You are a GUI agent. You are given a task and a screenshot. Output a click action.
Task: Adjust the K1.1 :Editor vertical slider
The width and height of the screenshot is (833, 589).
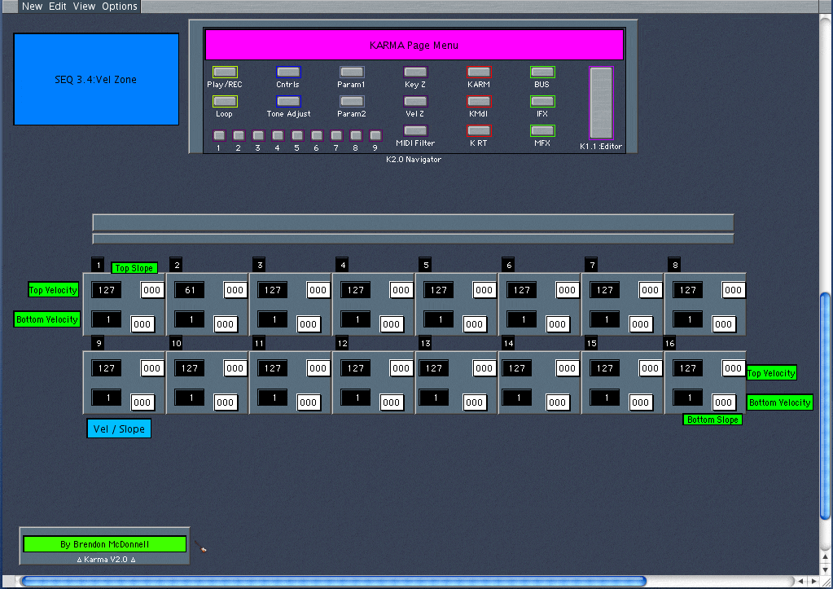[x=600, y=103]
